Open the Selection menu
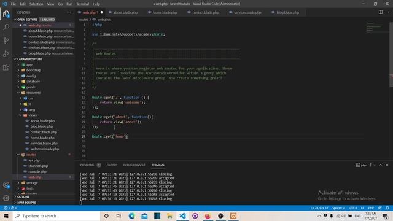393x221 pixels. click(36, 4)
